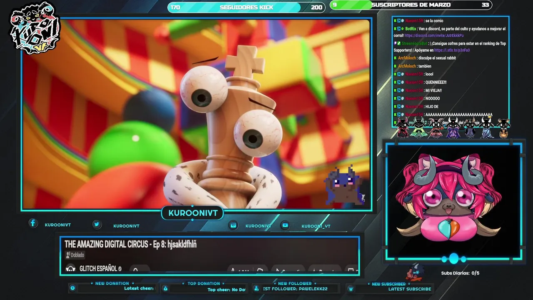Click the title 'THE AMAZING DIGITAL CIRCUS - Ep 8'
This screenshot has height=300, width=533.
point(130,245)
